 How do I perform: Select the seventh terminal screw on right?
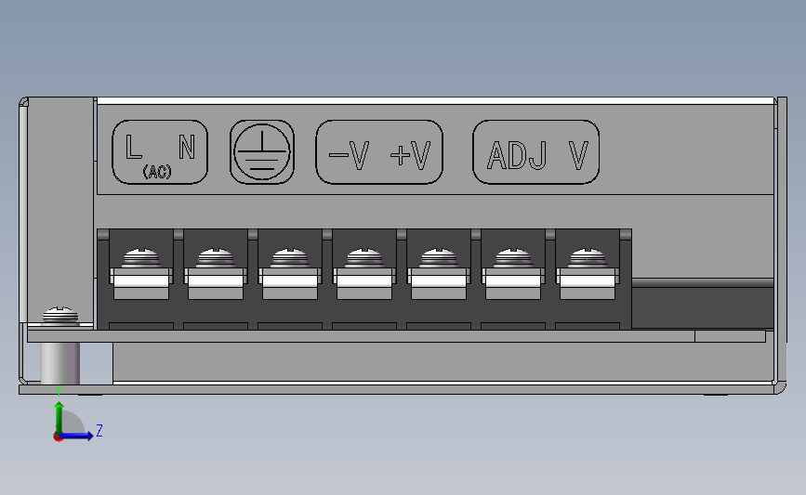coord(588,258)
